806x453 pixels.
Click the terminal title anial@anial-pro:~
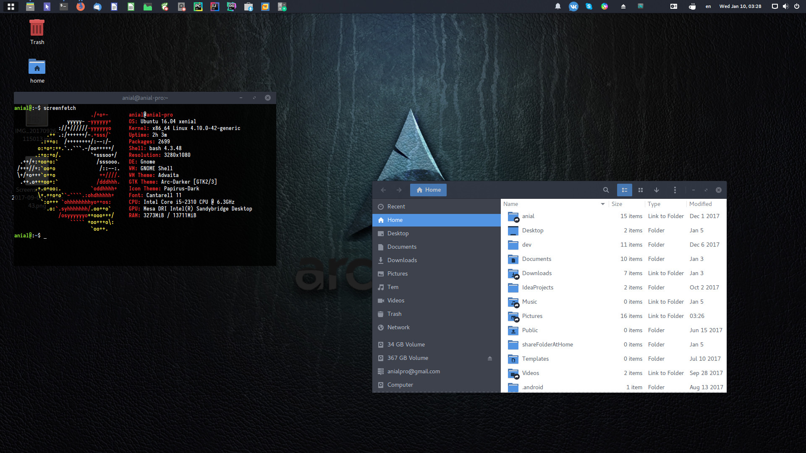(145, 98)
